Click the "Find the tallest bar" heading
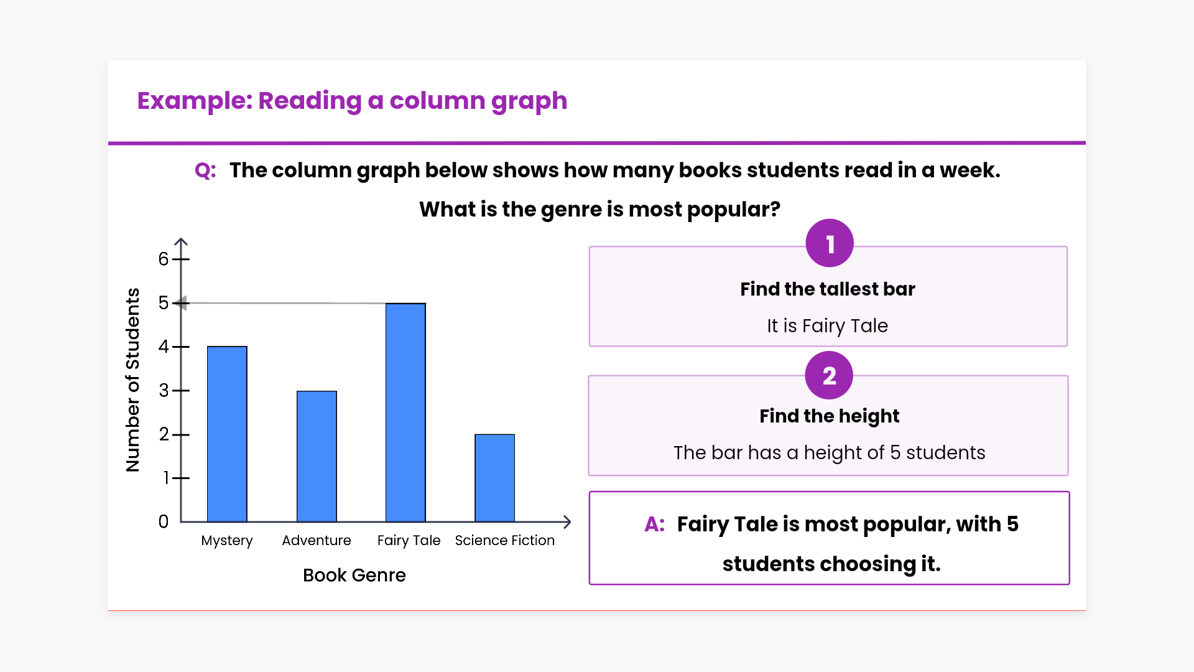The width and height of the screenshot is (1194, 672). click(x=827, y=289)
